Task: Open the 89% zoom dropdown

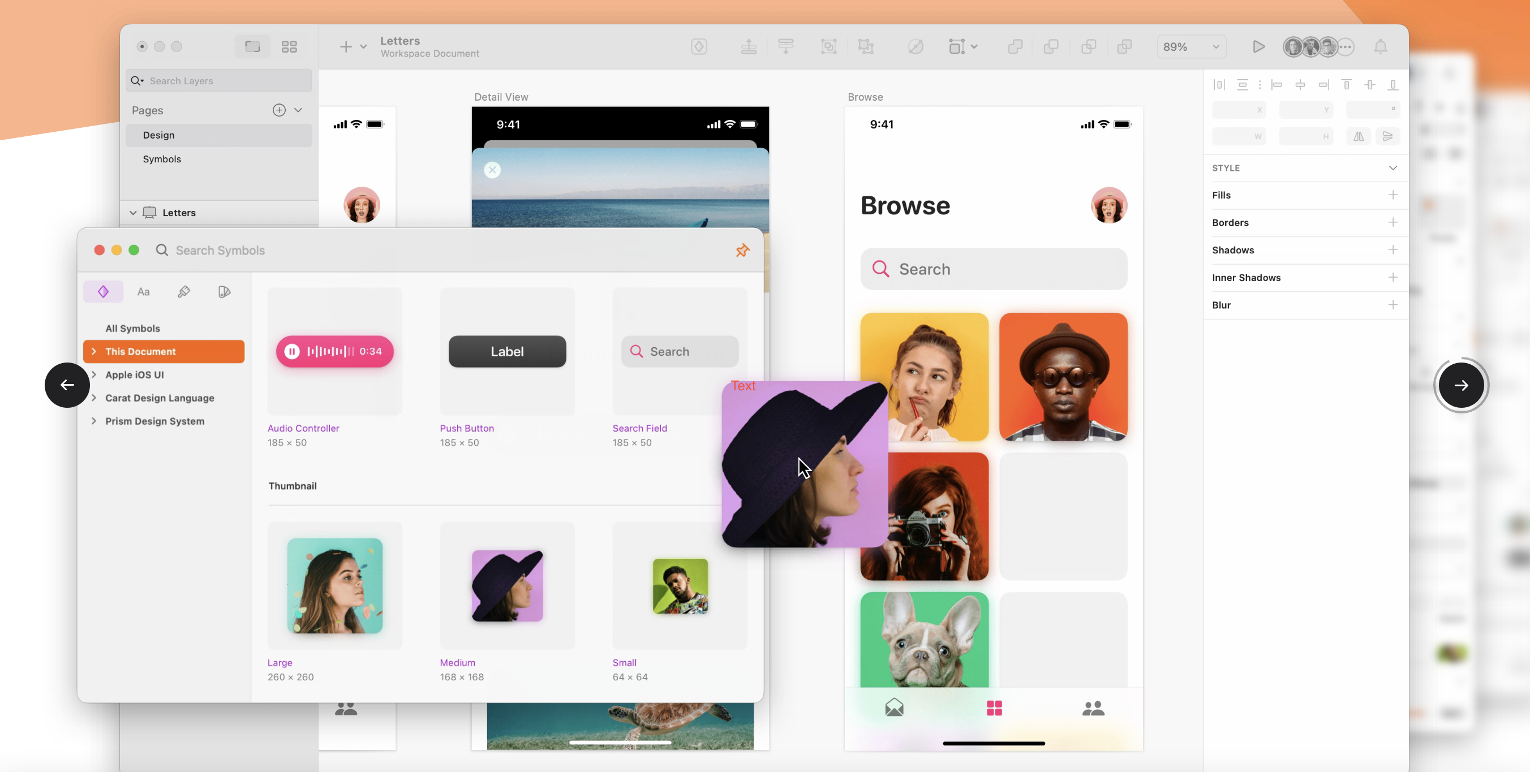Action: click(x=1191, y=46)
